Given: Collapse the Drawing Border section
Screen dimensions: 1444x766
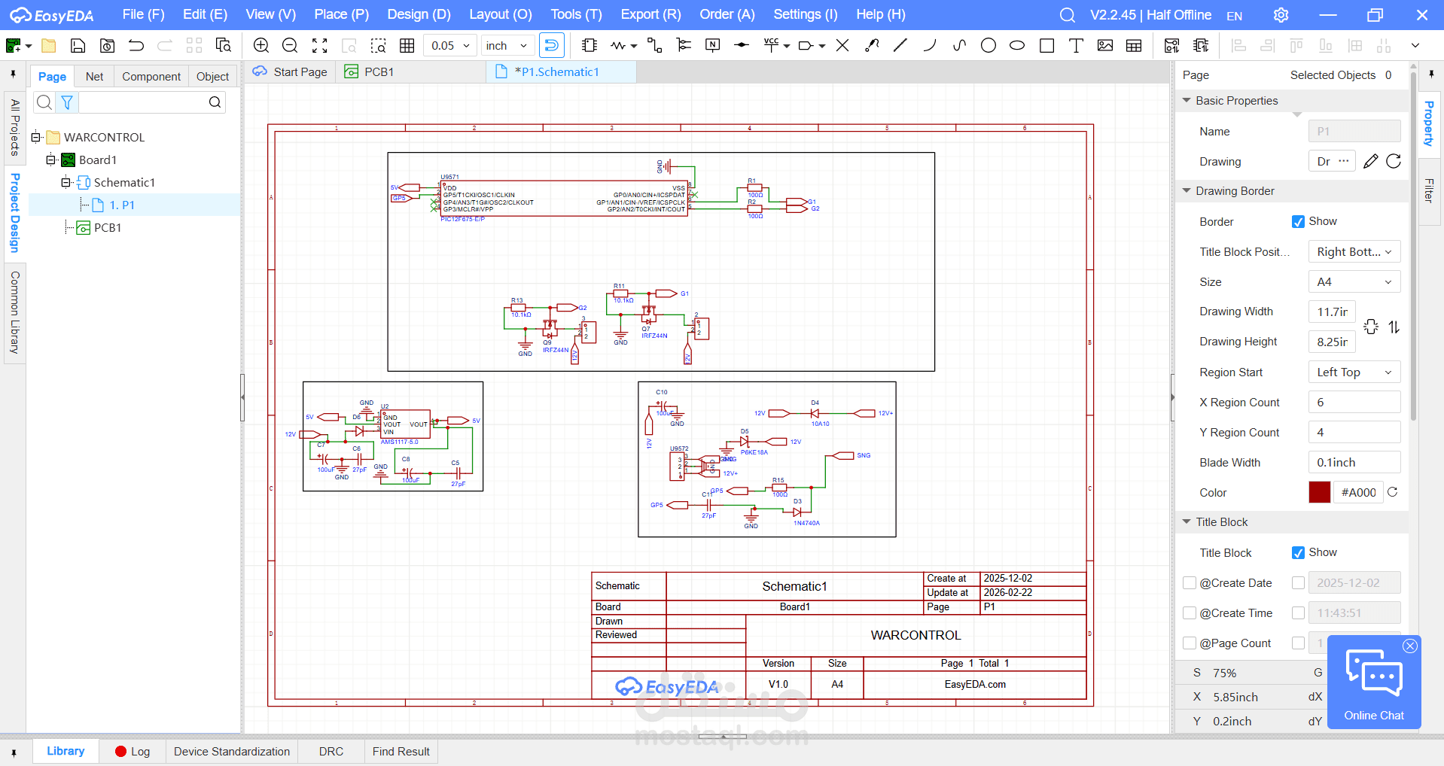Looking at the screenshot, I should [1187, 190].
